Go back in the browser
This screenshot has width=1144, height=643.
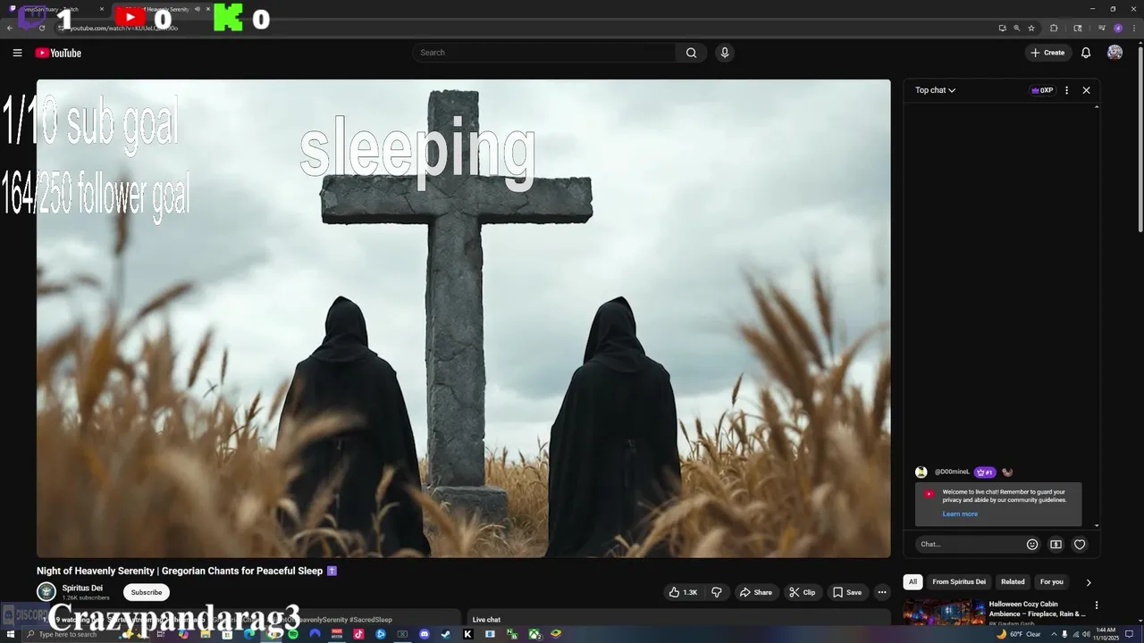click(10, 28)
